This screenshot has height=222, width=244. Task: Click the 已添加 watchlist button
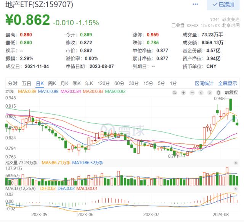[223, 5]
